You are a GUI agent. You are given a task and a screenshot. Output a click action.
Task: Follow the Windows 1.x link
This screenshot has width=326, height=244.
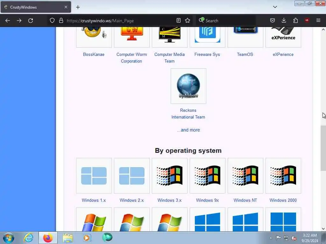pyautogui.click(x=94, y=200)
